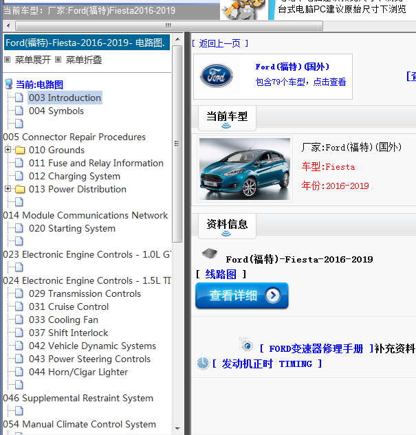Expand all menus with 菜单展开

click(33, 60)
